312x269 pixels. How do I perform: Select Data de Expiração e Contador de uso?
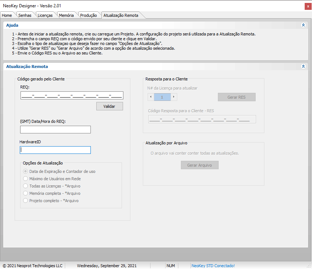pyautogui.click(x=26, y=171)
